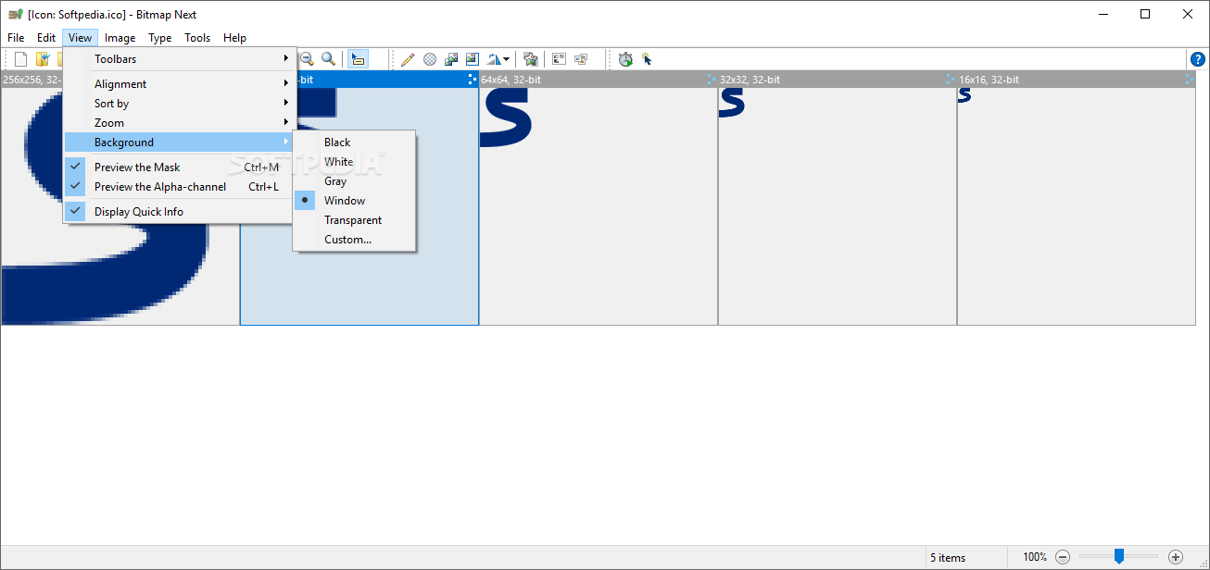Select Transparent background option

(354, 220)
